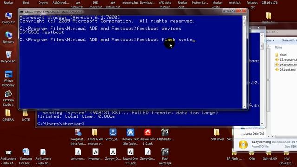
Task: Sort by the Name column header
Action: click(278, 47)
